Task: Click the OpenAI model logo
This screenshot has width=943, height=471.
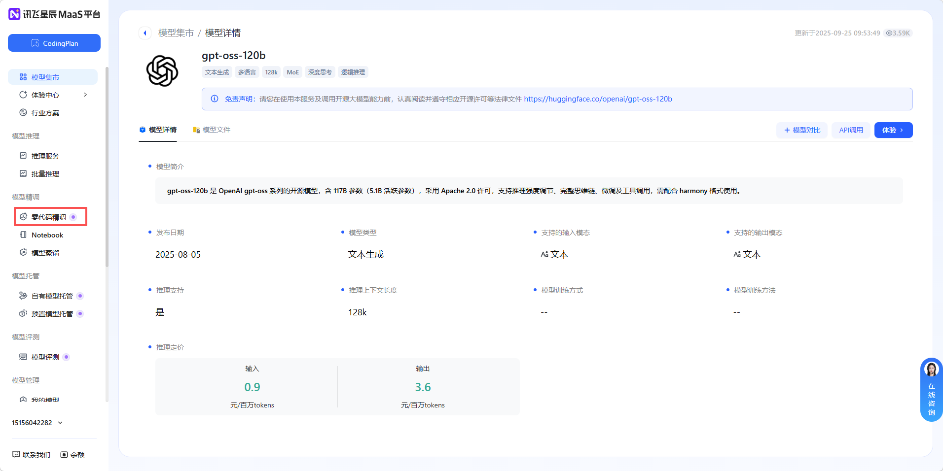Action: [x=162, y=71]
